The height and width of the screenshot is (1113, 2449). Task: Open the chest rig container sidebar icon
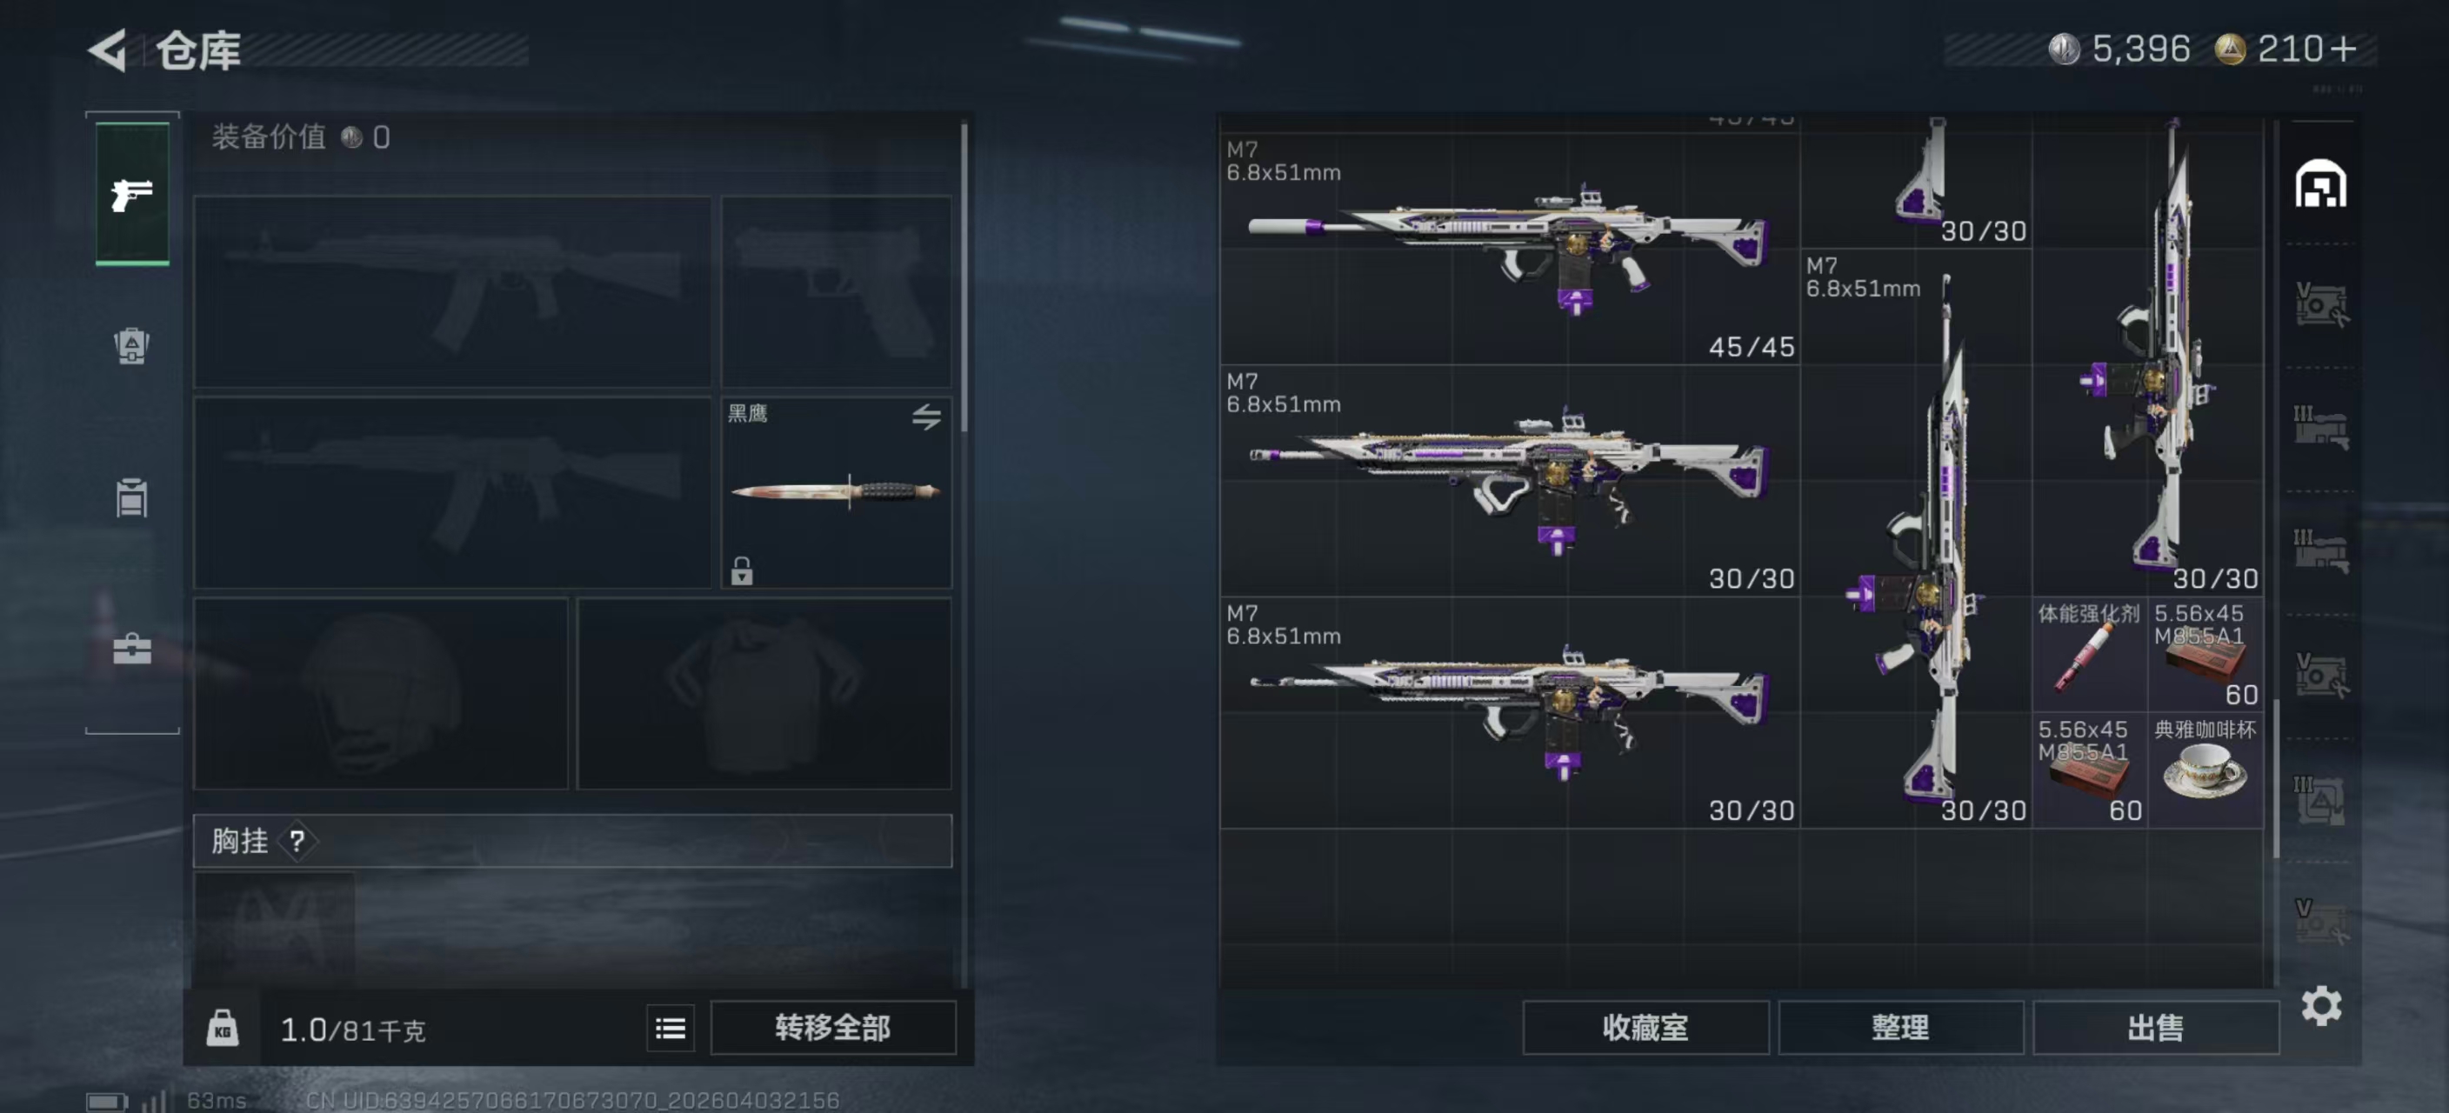(x=131, y=497)
